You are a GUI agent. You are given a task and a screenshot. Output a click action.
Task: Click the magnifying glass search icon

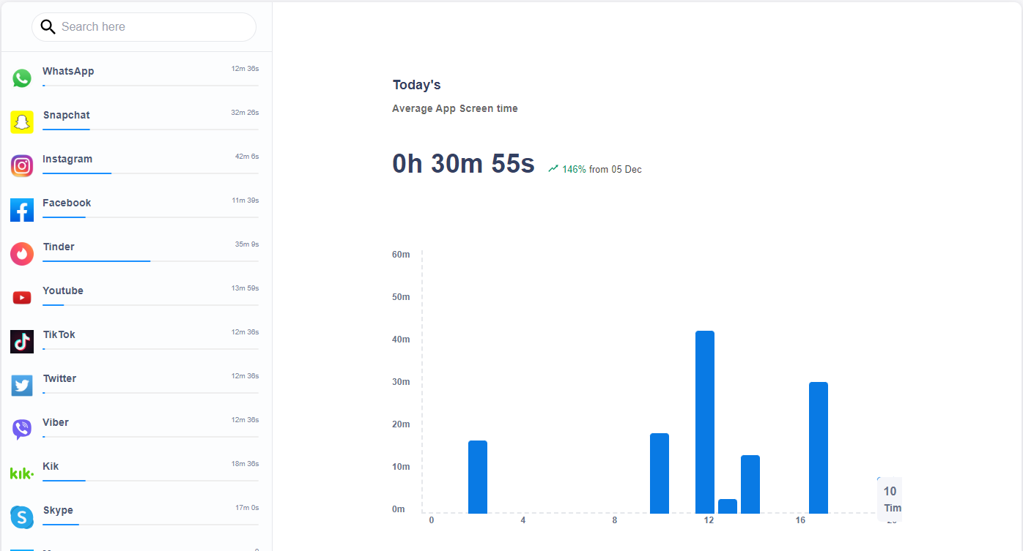click(x=48, y=26)
